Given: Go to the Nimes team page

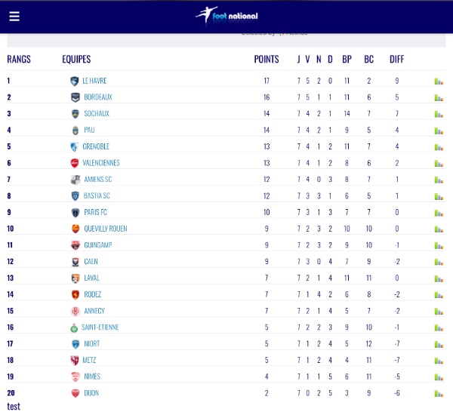Looking at the screenshot, I should [92, 377].
